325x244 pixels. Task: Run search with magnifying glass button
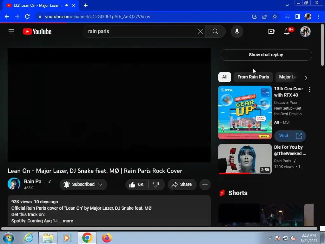coord(216,31)
